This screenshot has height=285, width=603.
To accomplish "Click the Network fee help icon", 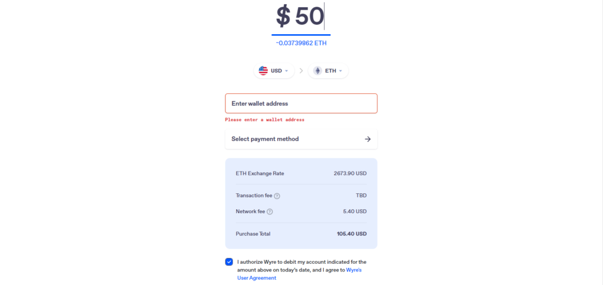I will pos(270,212).
